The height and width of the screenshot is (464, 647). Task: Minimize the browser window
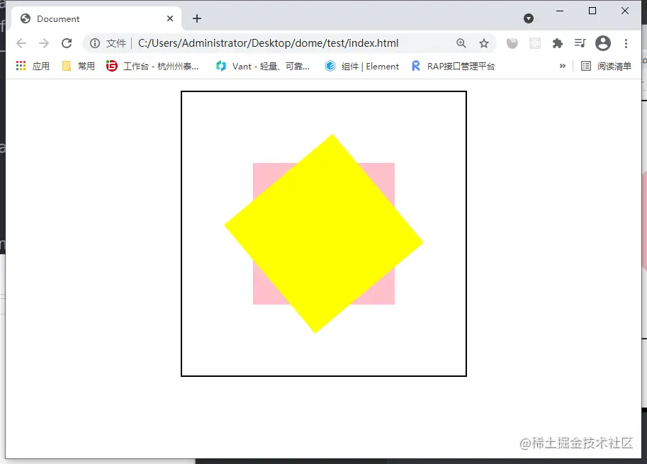point(560,11)
